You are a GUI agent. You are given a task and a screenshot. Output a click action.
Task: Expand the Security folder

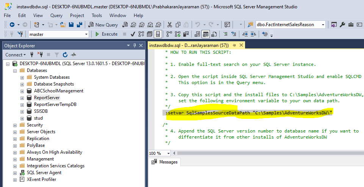(x=15, y=125)
